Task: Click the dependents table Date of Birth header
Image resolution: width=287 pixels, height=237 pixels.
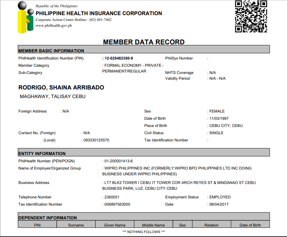Action: pyautogui.click(x=250, y=225)
